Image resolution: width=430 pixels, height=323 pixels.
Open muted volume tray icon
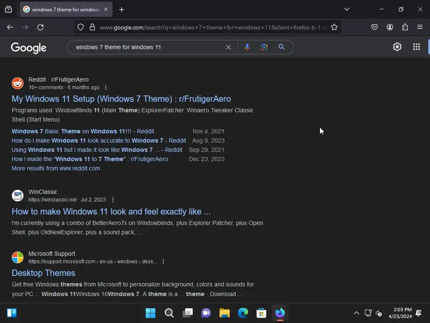click(x=379, y=313)
